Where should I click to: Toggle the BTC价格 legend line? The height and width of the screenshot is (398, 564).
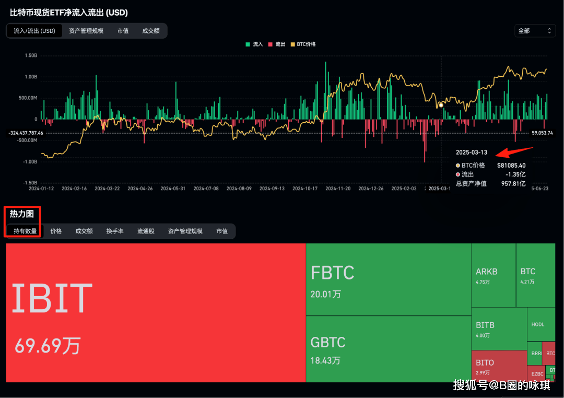303,44
